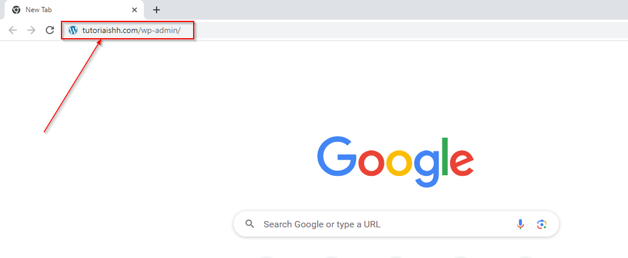Click the green letter l in Google logo
This screenshot has width=628, height=258.
pos(445,155)
